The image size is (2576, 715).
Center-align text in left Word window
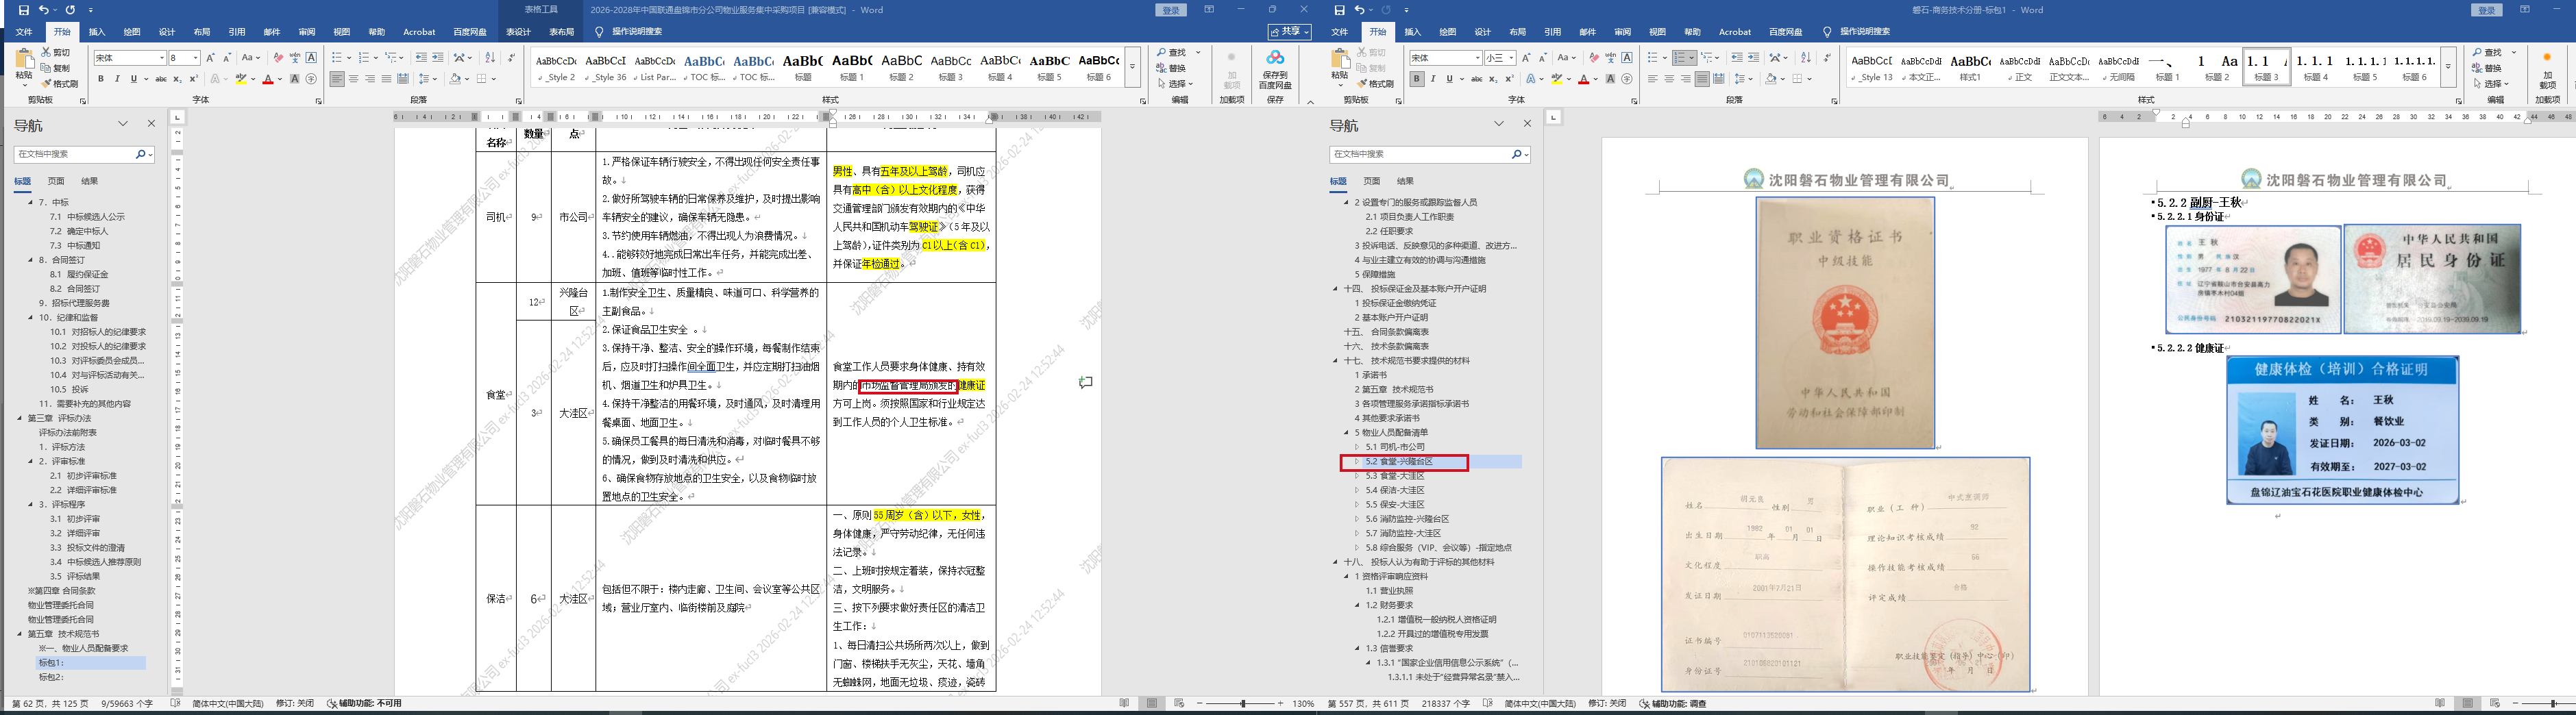coord(354,79)
